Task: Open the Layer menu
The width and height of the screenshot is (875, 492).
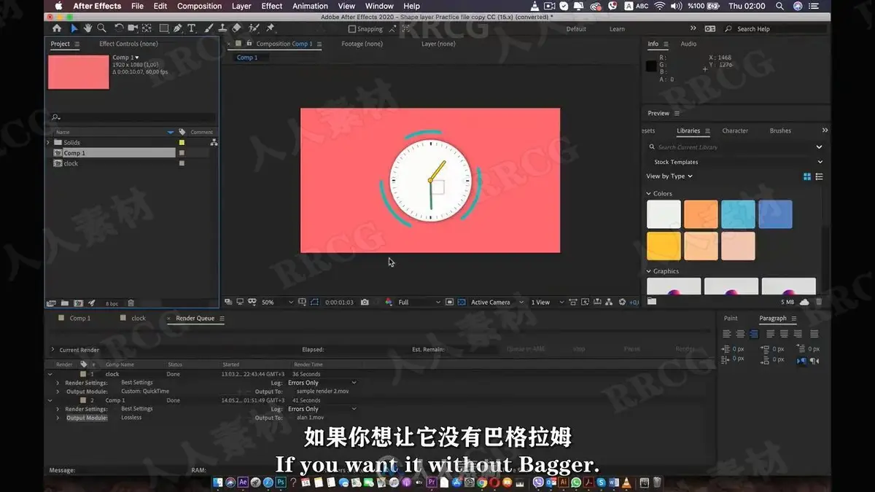Action: (241, 6)
